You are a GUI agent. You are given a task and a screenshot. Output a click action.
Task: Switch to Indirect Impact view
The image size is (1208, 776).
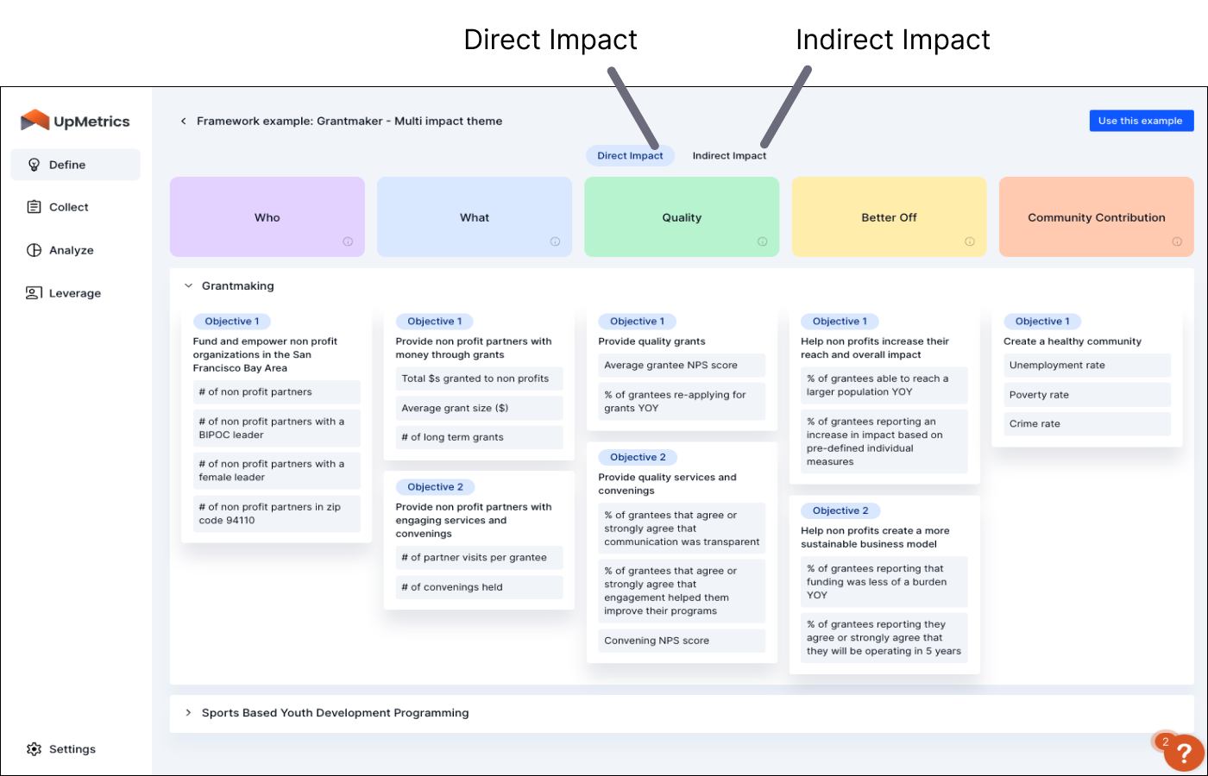pyautogui.click(x=729, y=156)
